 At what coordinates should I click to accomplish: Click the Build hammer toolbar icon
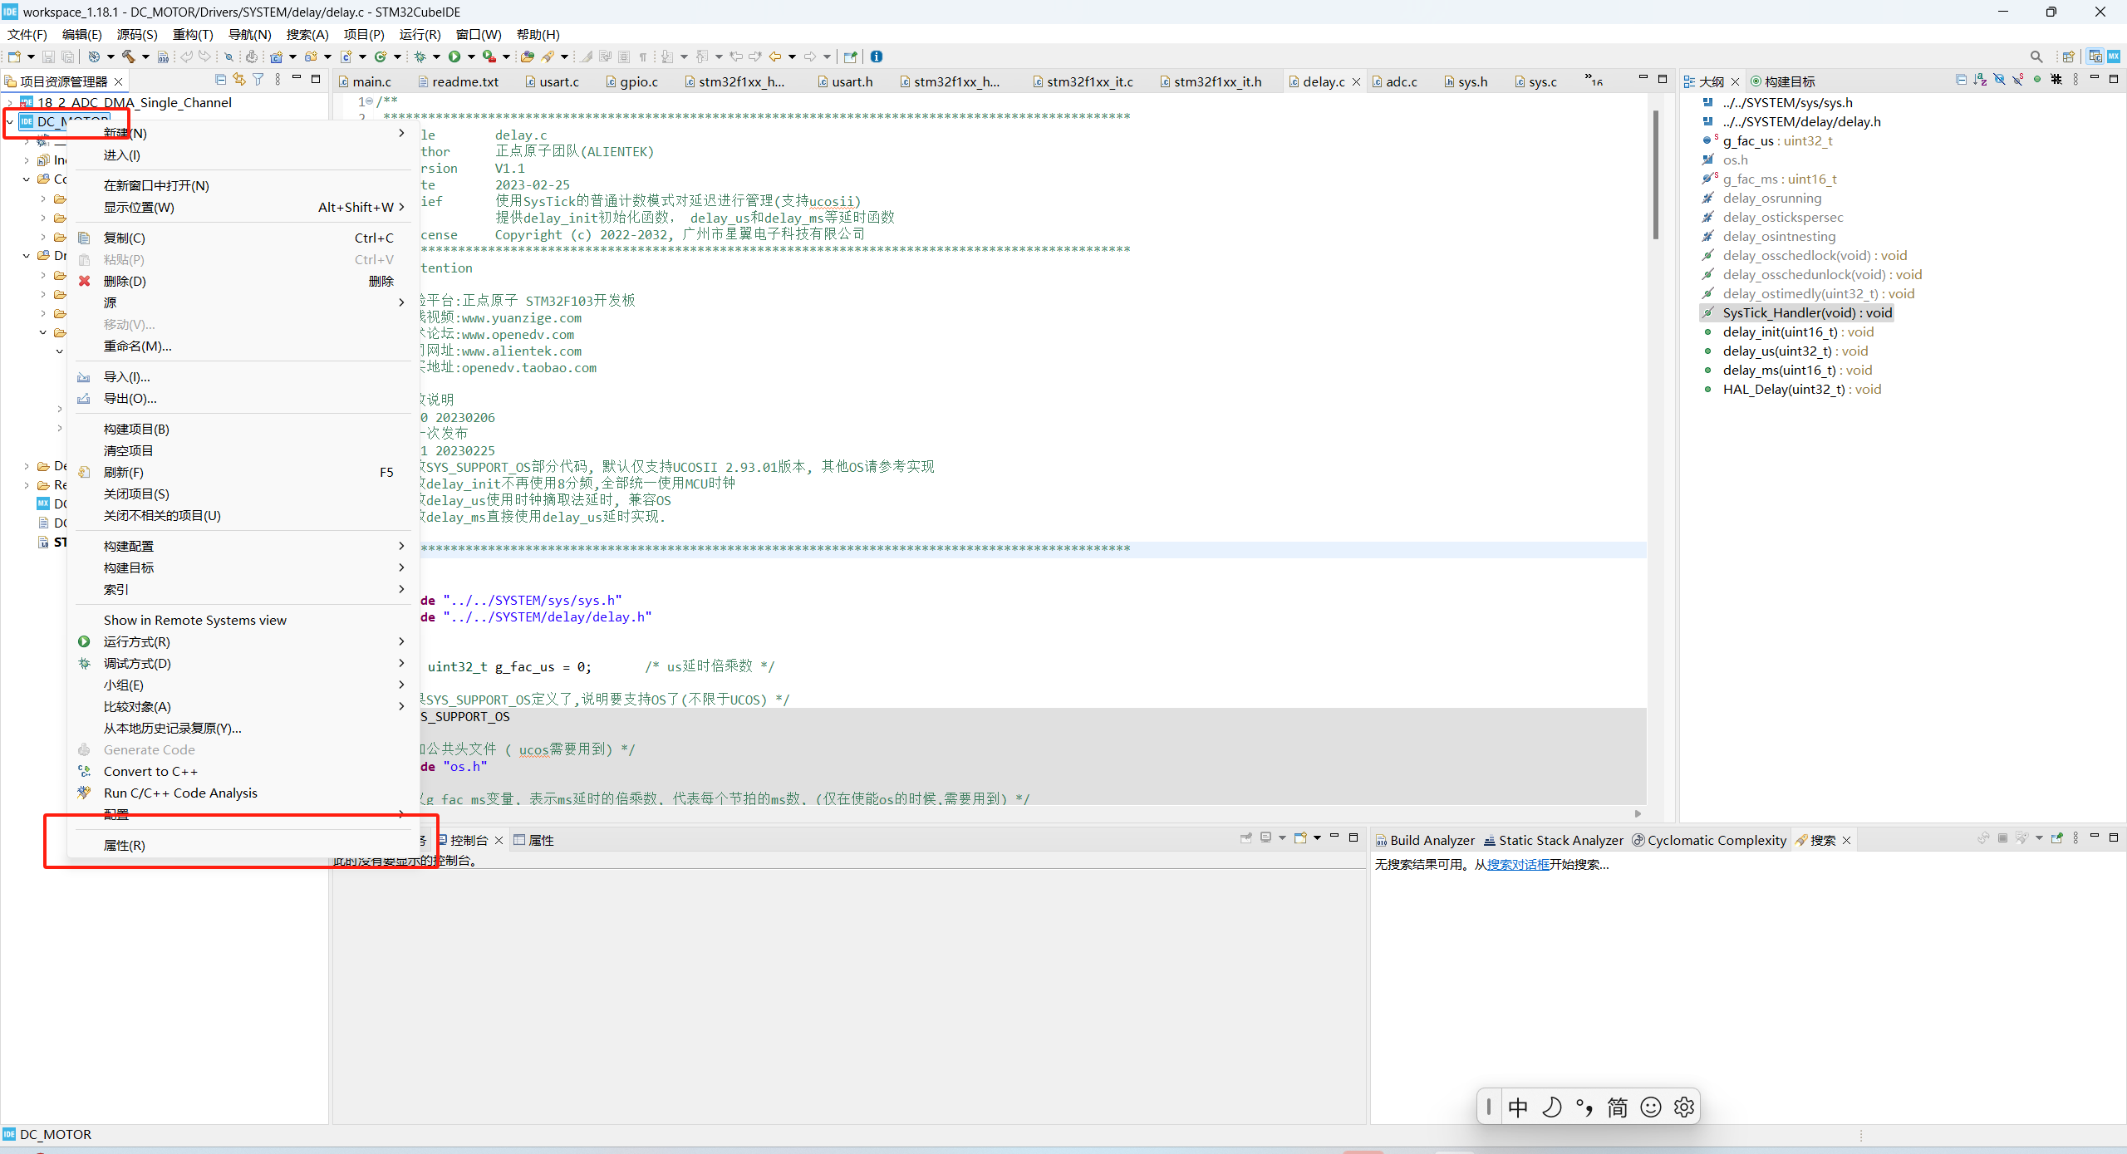pos(128,56)
